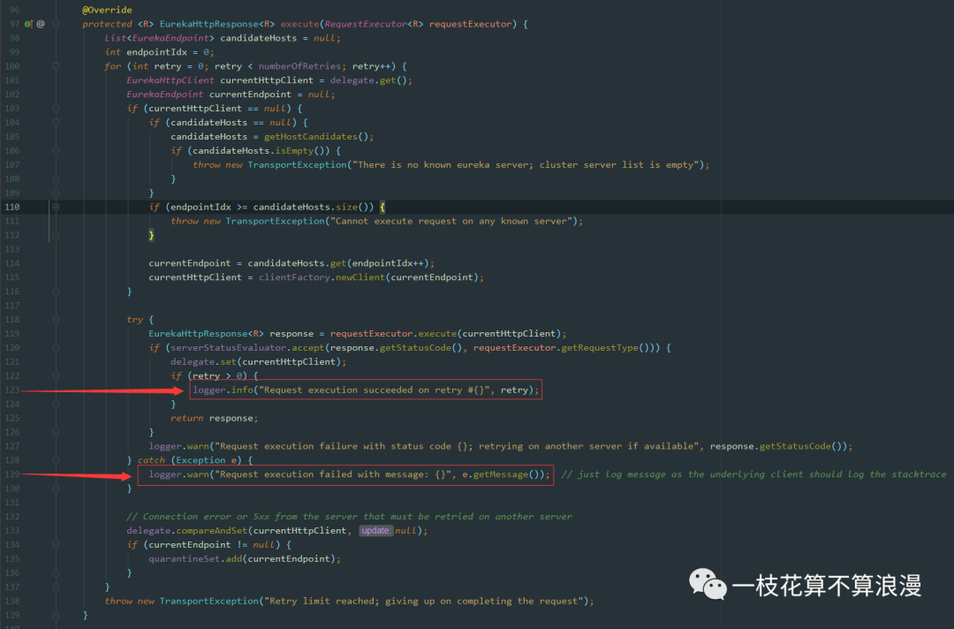Click the RequestExecutor parameter type on line 97
954x629 pixels.
[366, 25]
